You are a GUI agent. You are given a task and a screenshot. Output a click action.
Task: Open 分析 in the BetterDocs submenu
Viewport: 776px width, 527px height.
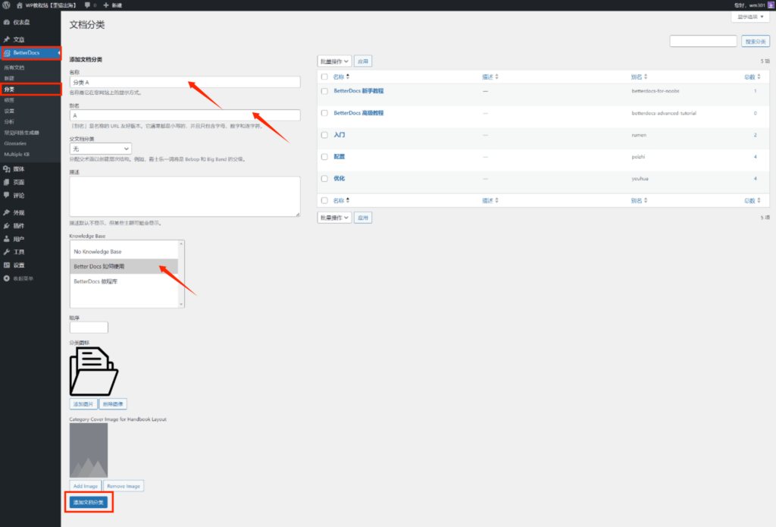pyautogui.click(x=9, y=122)
